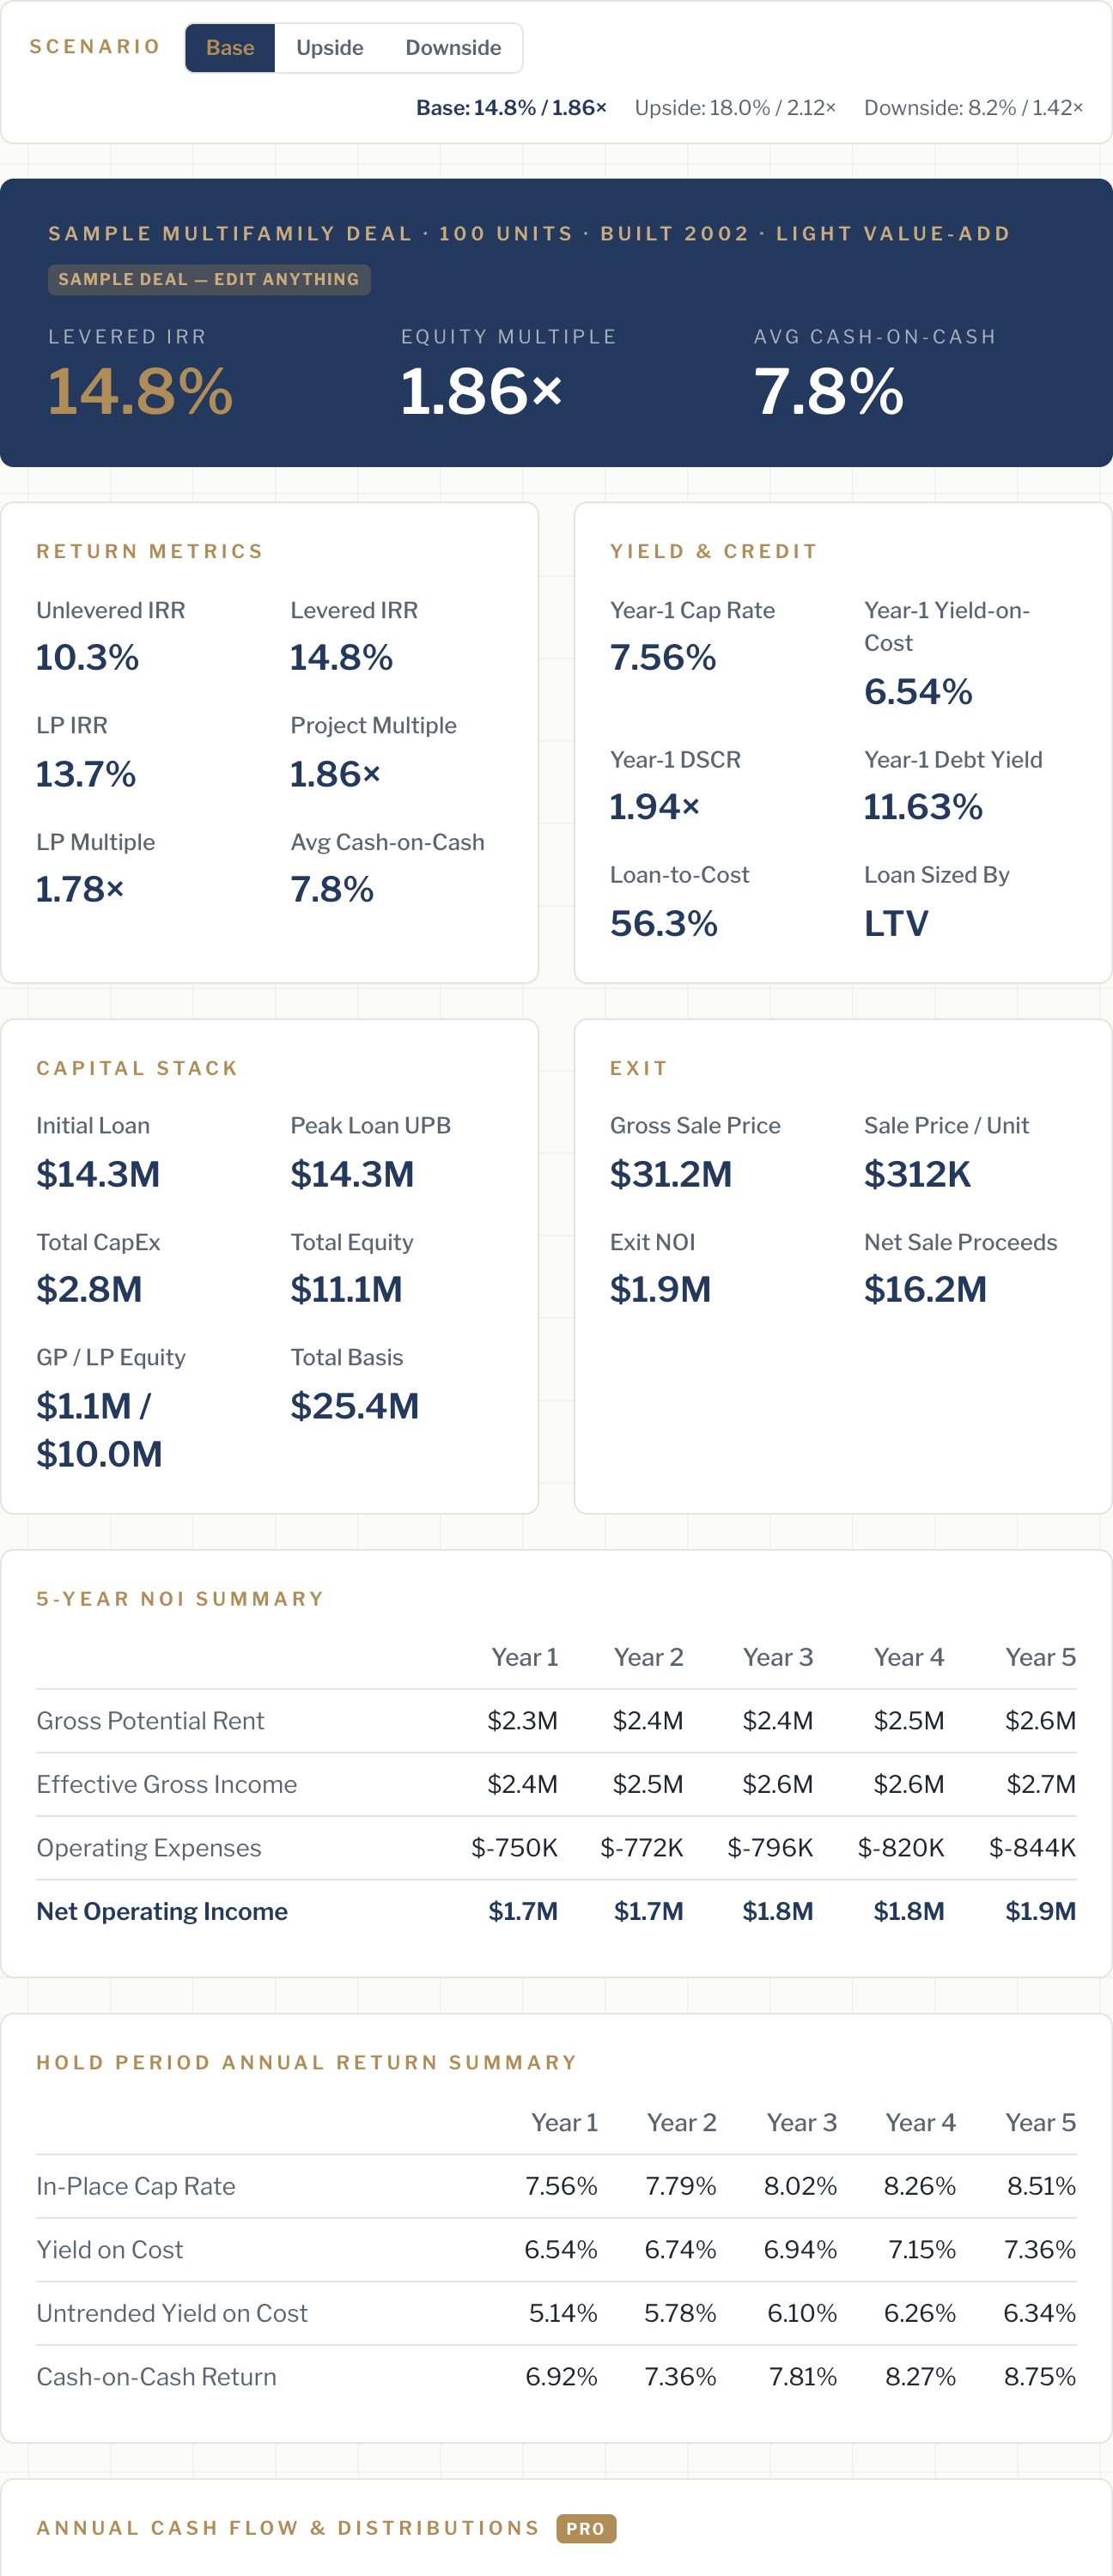Select the Cash-on-Cash Return table row
The height and width of the screenshot is (2576, 1113).
pyautogui.click(x=556, y=2376)
